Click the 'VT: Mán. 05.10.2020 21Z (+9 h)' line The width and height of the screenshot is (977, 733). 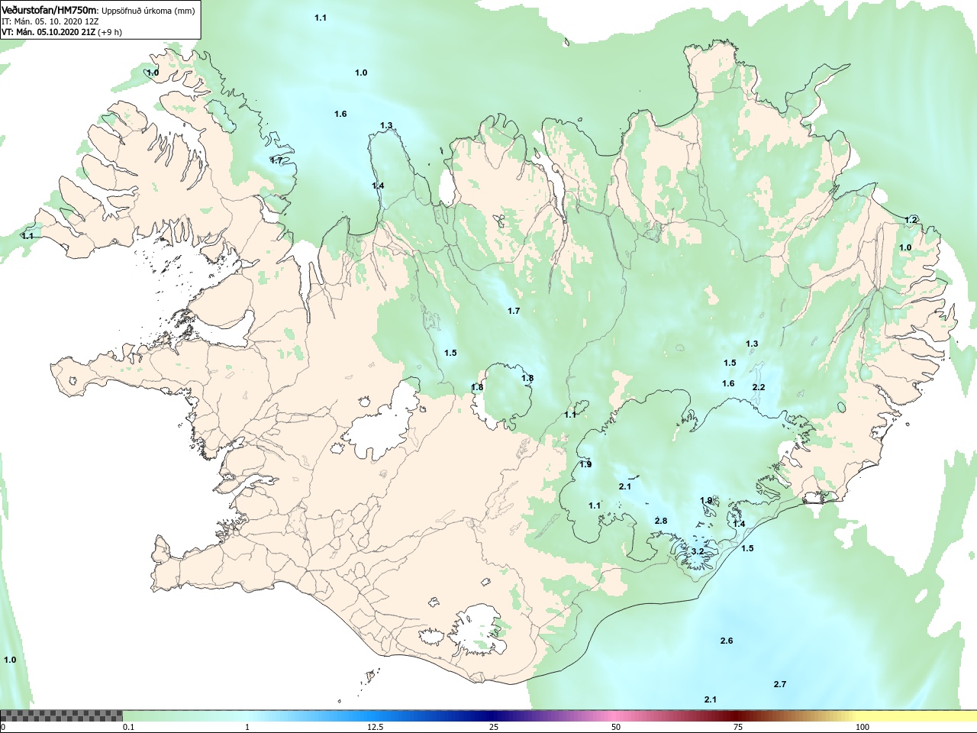(62, 32)
